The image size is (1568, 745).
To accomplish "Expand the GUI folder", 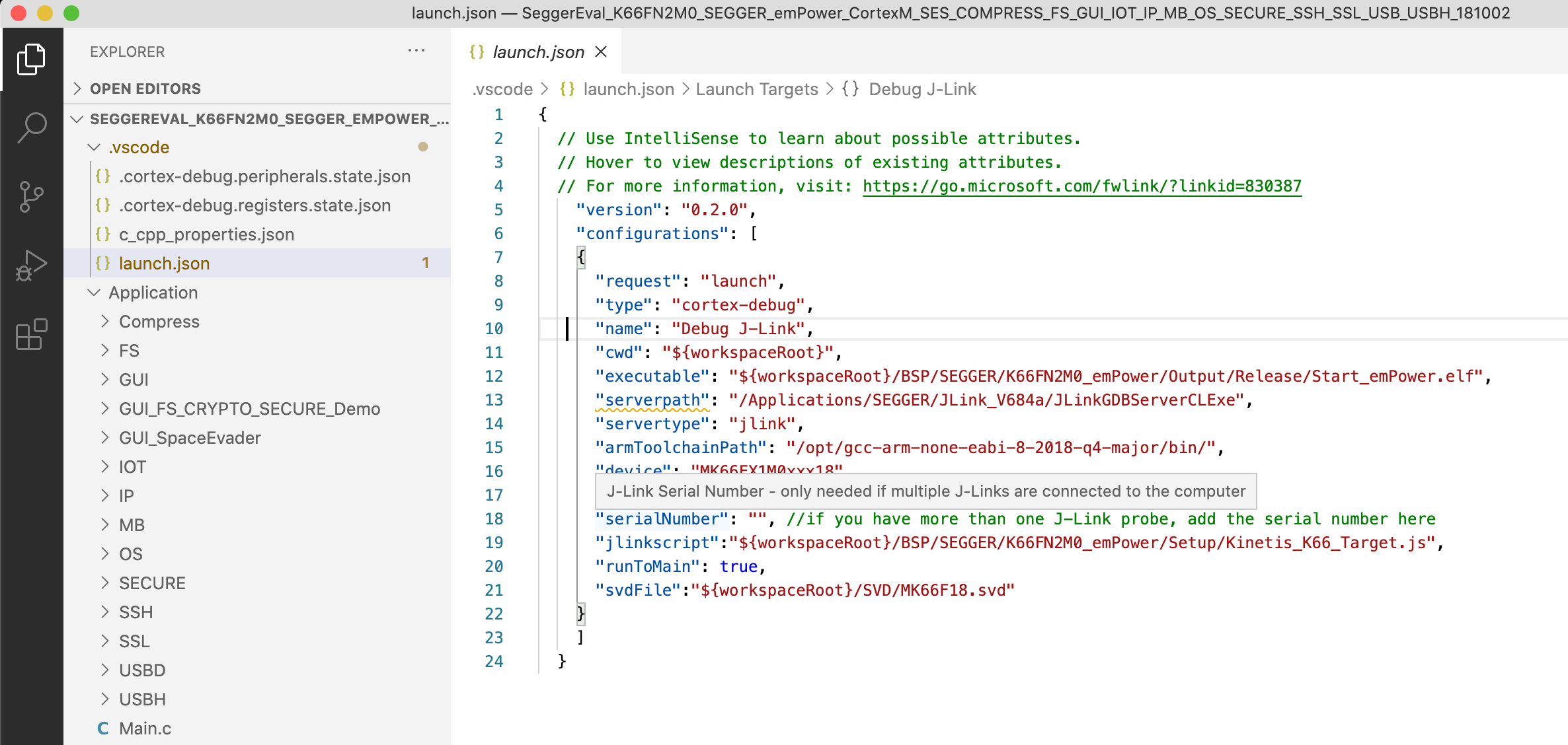I will (x=105, y=380).
